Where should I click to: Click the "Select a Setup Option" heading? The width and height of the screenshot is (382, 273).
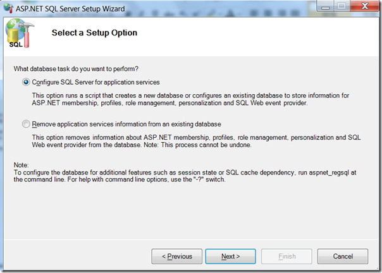(95, 32)
